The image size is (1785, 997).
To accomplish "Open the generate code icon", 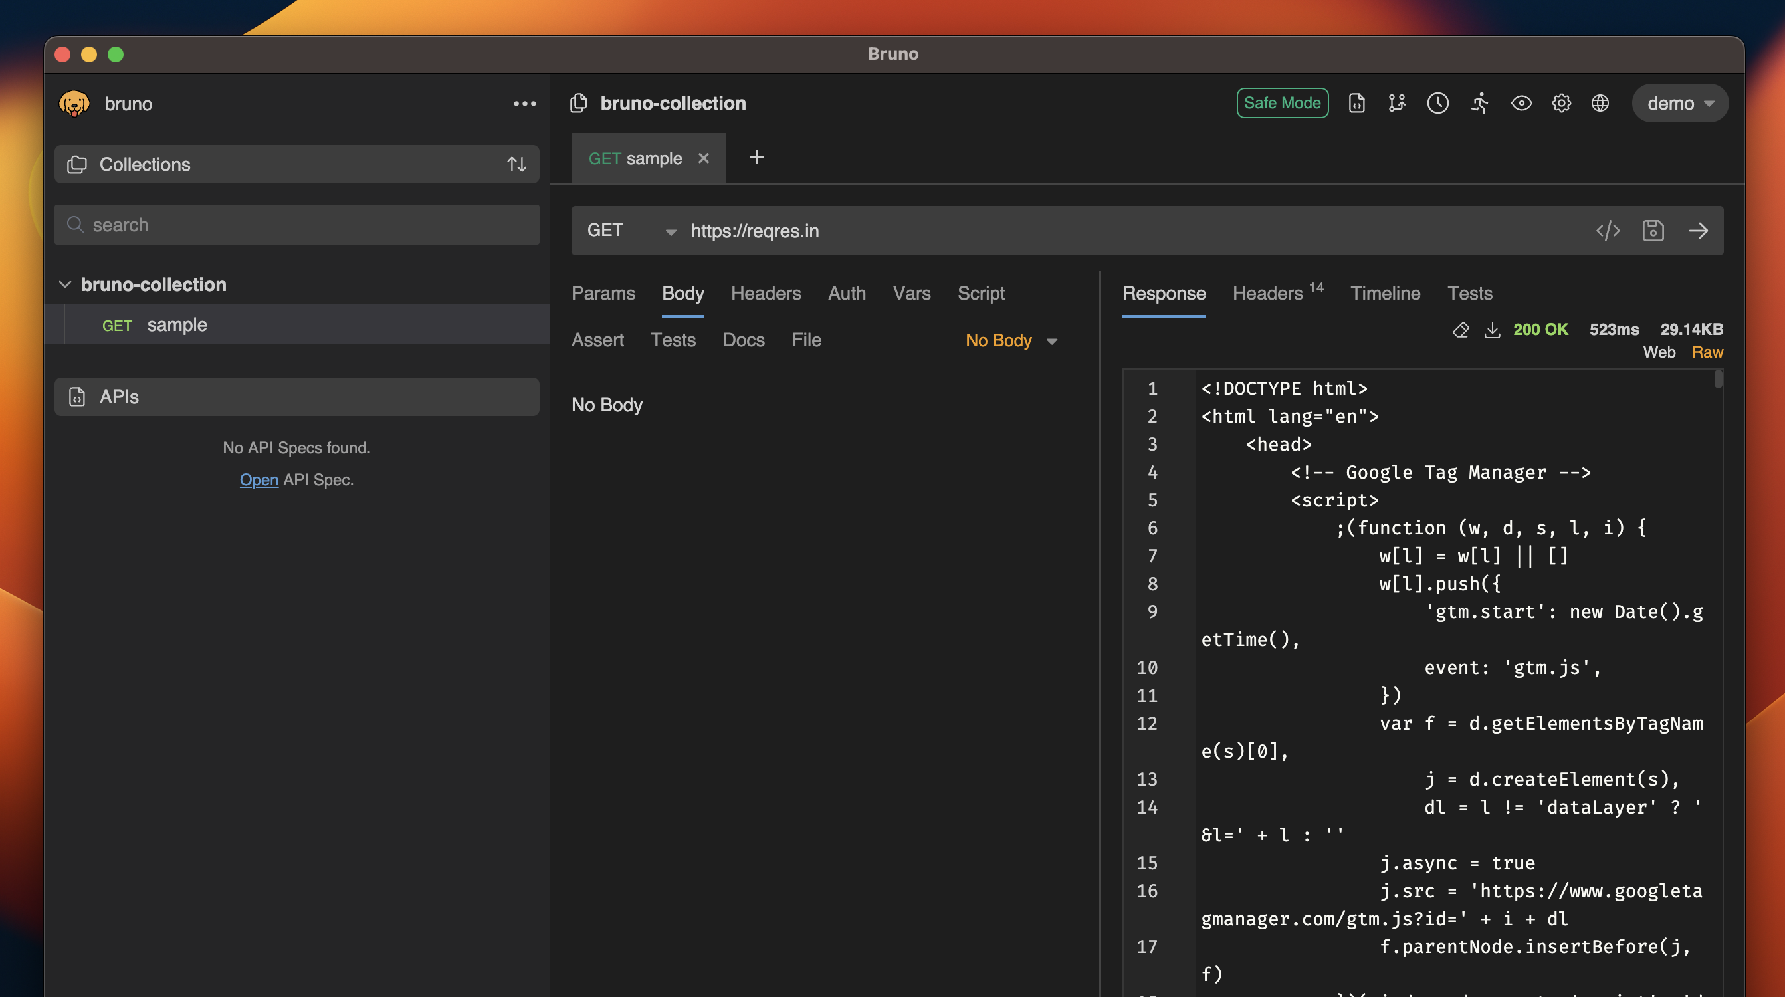I will click(1608, 231).
